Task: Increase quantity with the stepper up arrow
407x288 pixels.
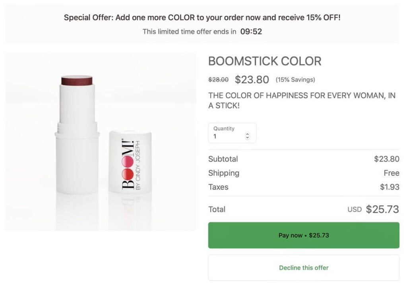Action: [x=248, y=134]
